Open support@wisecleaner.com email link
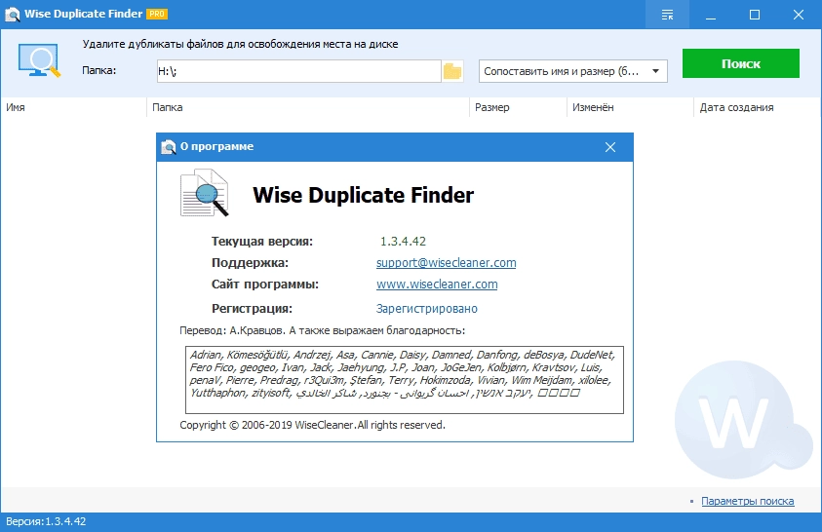This screenshot has width=822, height=532. 447,263
